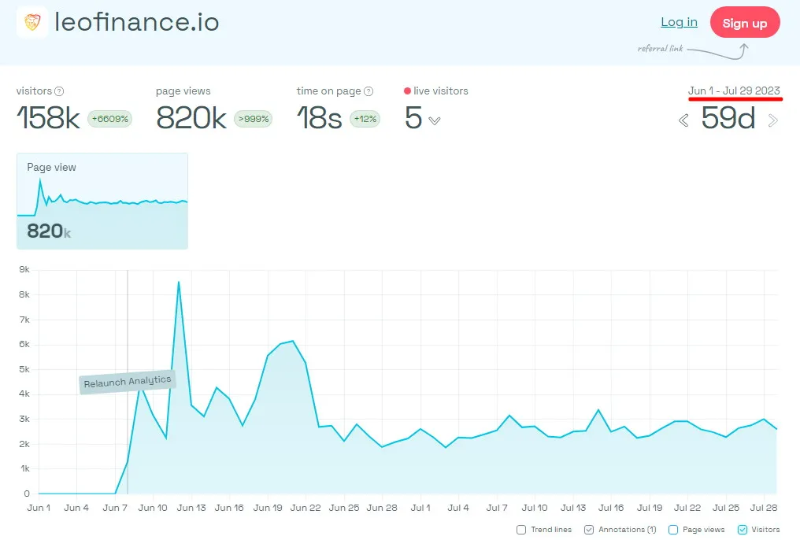Click the Jun 13 axis label
800x540 pixels.
click(x=191, y=508)
